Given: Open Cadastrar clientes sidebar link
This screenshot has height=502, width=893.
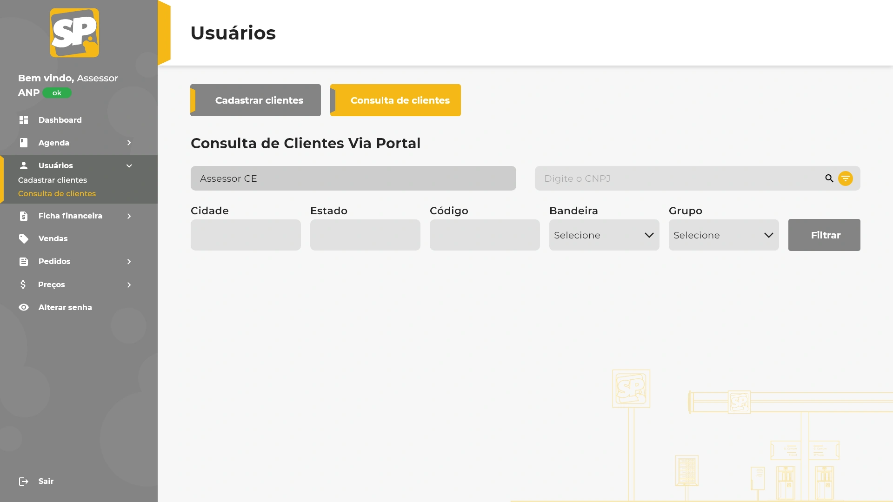Looking at the screenshot, I should [x=53, y=180].
